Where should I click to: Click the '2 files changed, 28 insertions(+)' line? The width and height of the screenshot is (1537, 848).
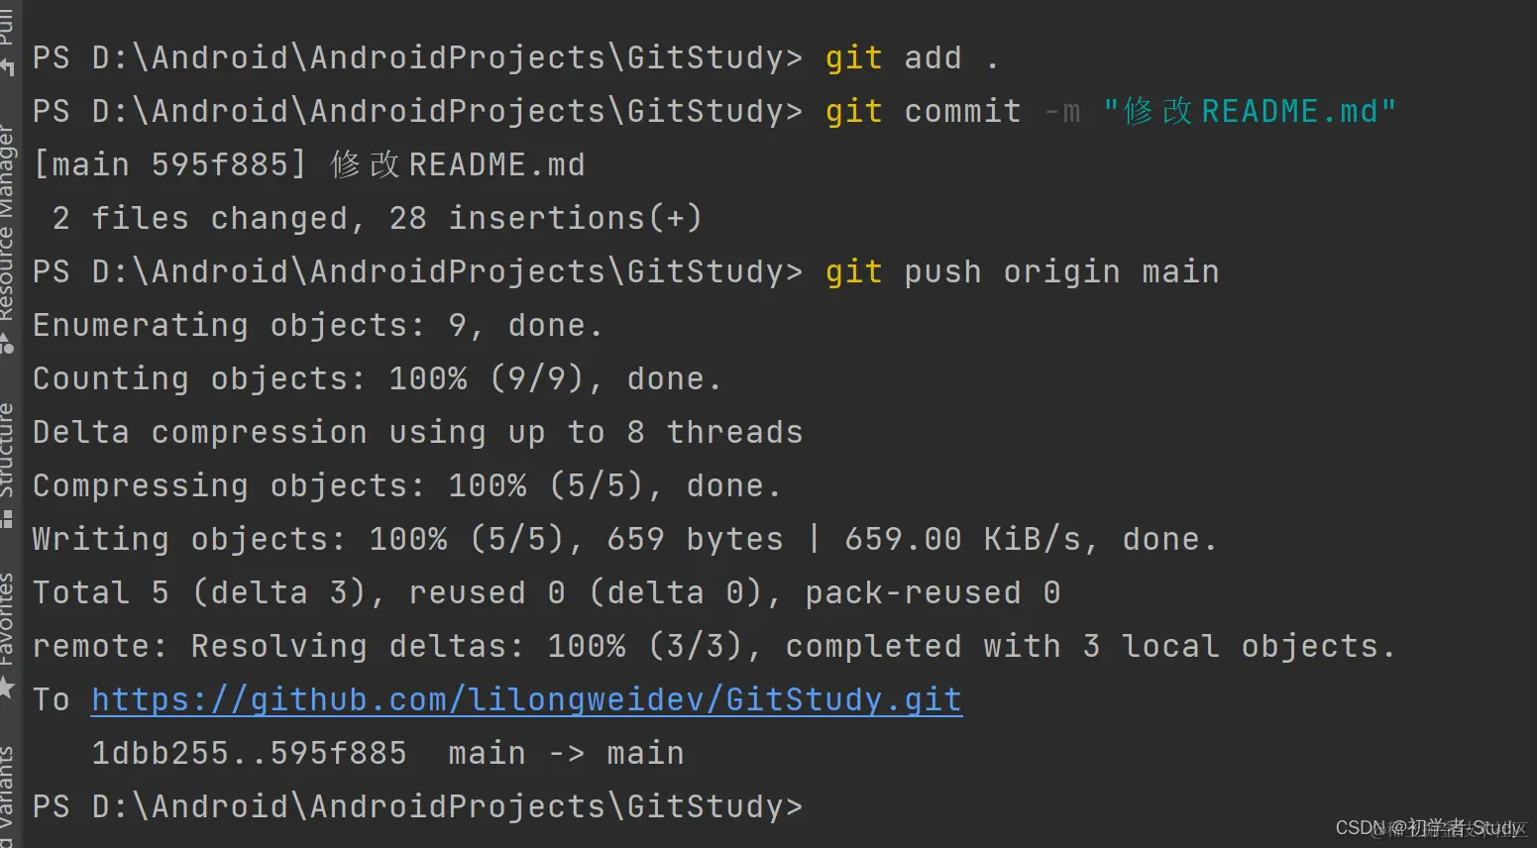point(377,218)
